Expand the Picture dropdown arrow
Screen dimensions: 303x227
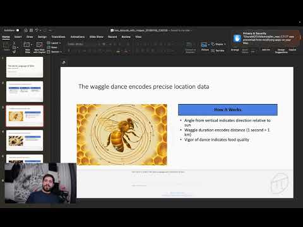[x=209, y=45]
